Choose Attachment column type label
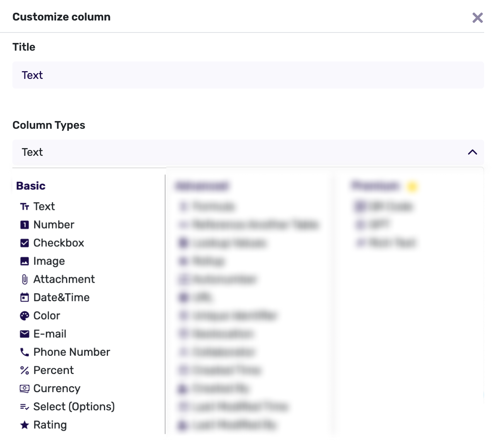The image size is (495, 447). pyautogui.click(x=64, y=279)
